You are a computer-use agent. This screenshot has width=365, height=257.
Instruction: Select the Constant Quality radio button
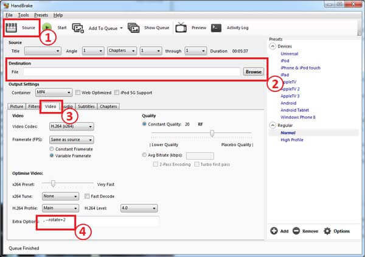click(x=144, y=124)
